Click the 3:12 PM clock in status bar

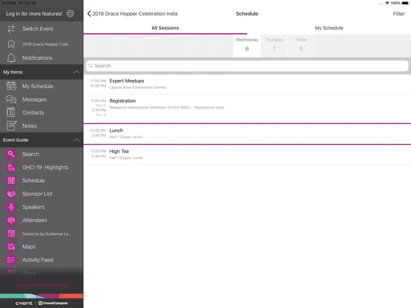tap(9, 3)
